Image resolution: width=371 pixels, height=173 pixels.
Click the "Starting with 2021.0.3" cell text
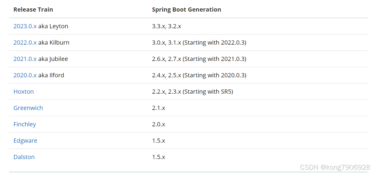coord(214,59)
